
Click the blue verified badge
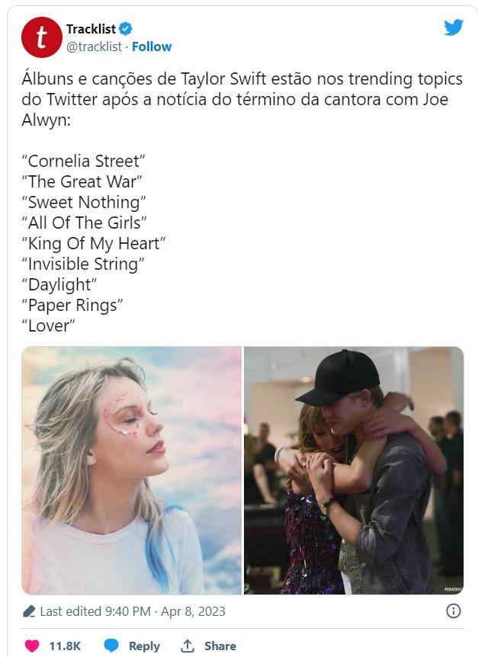point(125,29)
